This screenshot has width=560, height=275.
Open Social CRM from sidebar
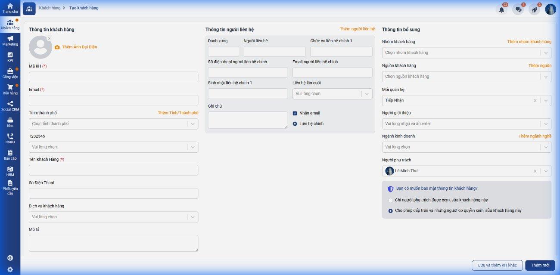(10, 106)
